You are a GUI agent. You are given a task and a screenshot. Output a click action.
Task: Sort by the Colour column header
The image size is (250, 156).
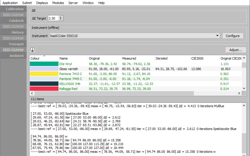click(x=44, y=59)
